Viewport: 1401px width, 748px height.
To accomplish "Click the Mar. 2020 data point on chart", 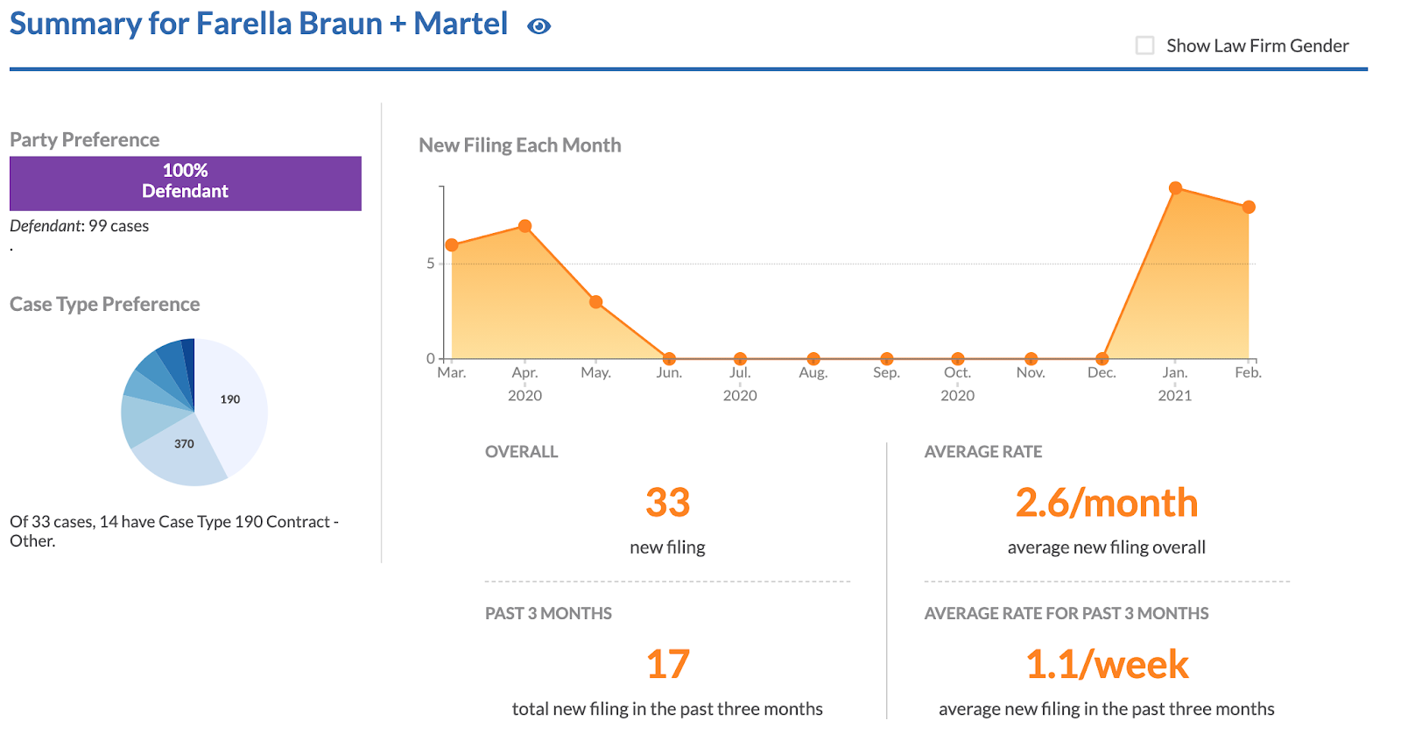I will 452,245.
